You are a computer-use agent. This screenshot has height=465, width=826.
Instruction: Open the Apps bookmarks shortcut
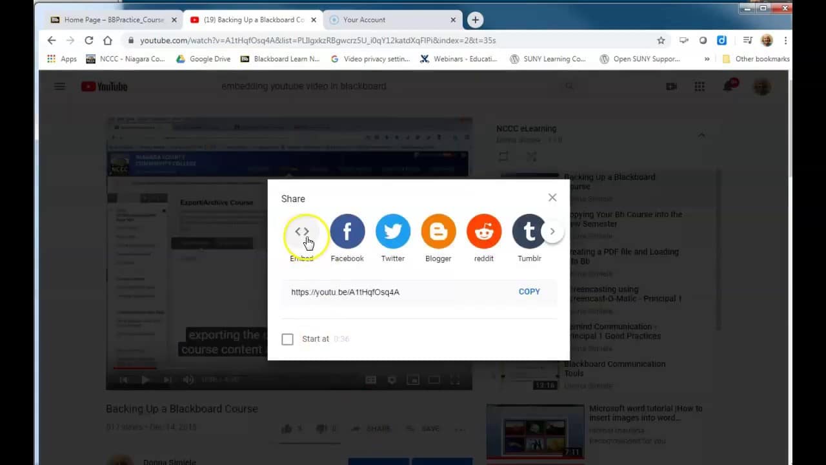62,59
